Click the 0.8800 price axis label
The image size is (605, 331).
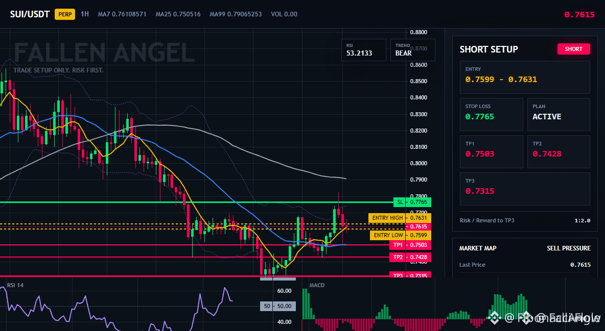[418, 32]
